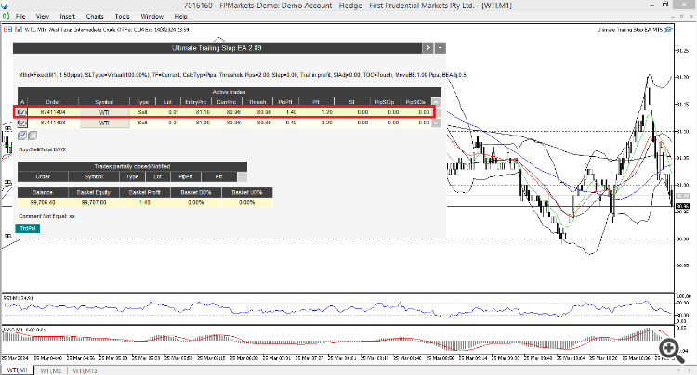
Task: Switch to the WTI,M1 chart tab
Action: pyautogui.click(x=18, y=370)
